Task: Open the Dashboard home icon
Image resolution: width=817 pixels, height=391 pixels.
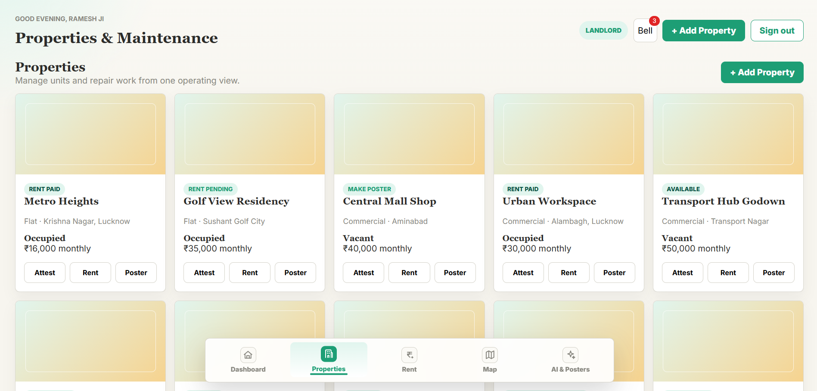Action: point(248,355)
